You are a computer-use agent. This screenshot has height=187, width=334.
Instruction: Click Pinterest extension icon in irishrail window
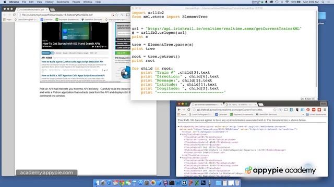(308, 110)
